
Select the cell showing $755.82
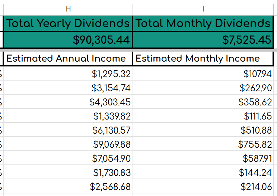pos(203,144)
